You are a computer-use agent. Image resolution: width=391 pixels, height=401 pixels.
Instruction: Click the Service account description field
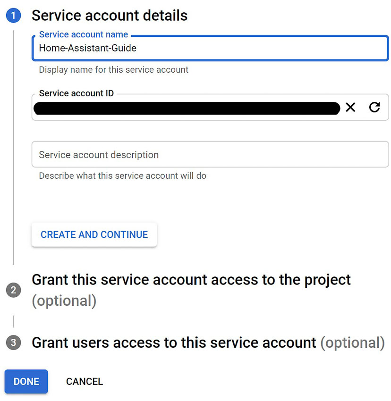(x=209, y=154)
